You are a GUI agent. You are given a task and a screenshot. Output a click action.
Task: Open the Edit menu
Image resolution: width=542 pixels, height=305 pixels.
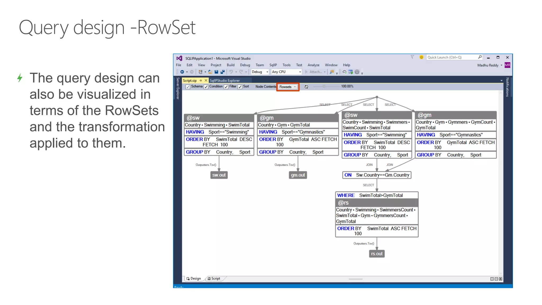point(189,65)
